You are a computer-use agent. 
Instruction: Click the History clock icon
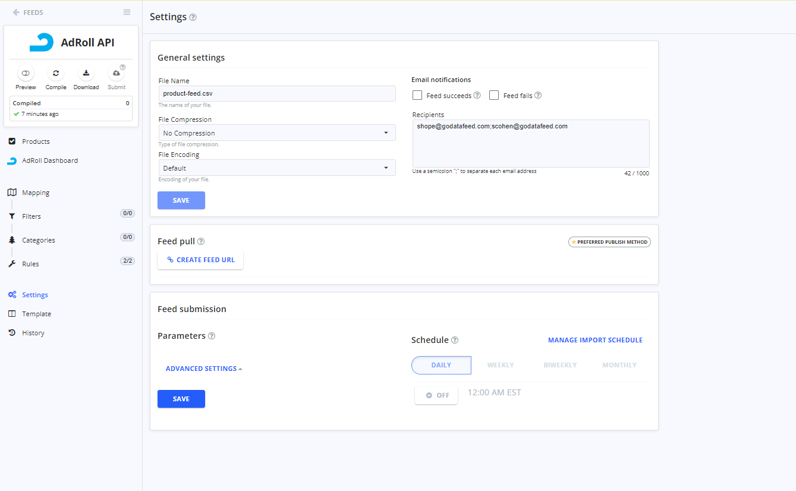tap(12, 333)
